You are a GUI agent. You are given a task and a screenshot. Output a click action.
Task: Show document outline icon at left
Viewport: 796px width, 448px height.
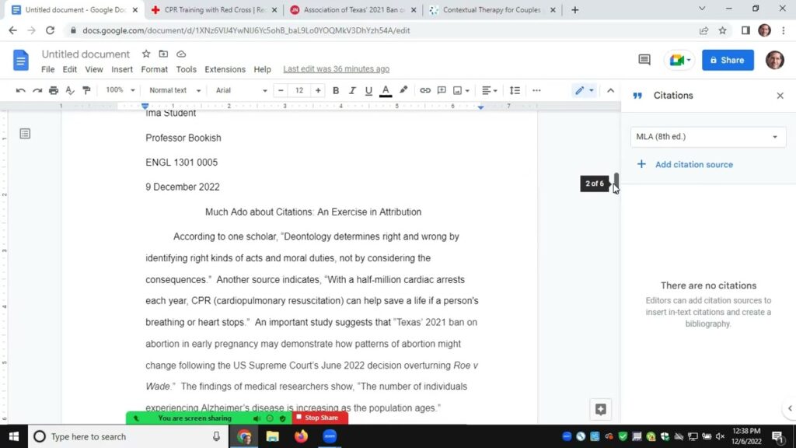(25, 134)
